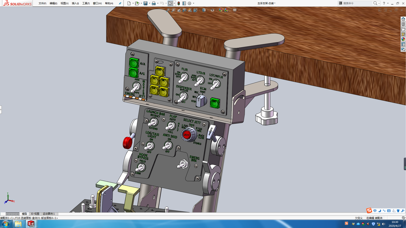This screenshot has height=228, width=406.
Task: Expand the Help dropdown arrow
Action: (388, 3)
